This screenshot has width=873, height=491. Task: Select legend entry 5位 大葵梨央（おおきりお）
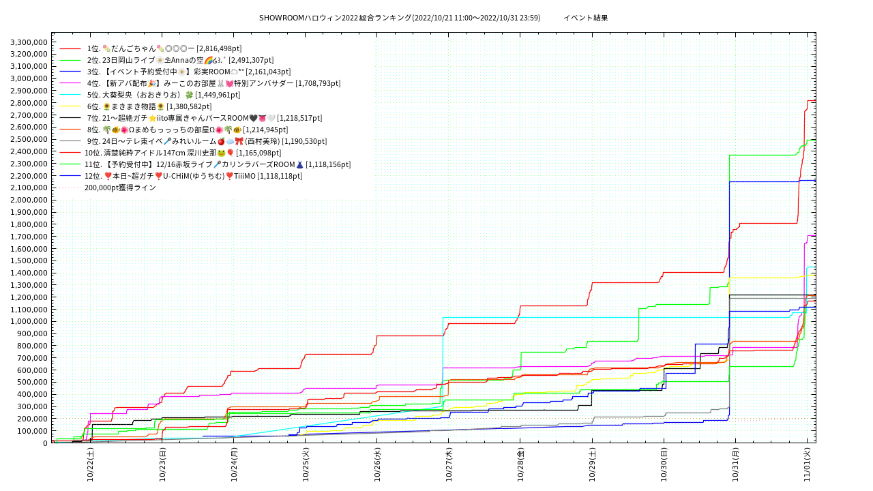pyautogui.click(x=164, y=95)
